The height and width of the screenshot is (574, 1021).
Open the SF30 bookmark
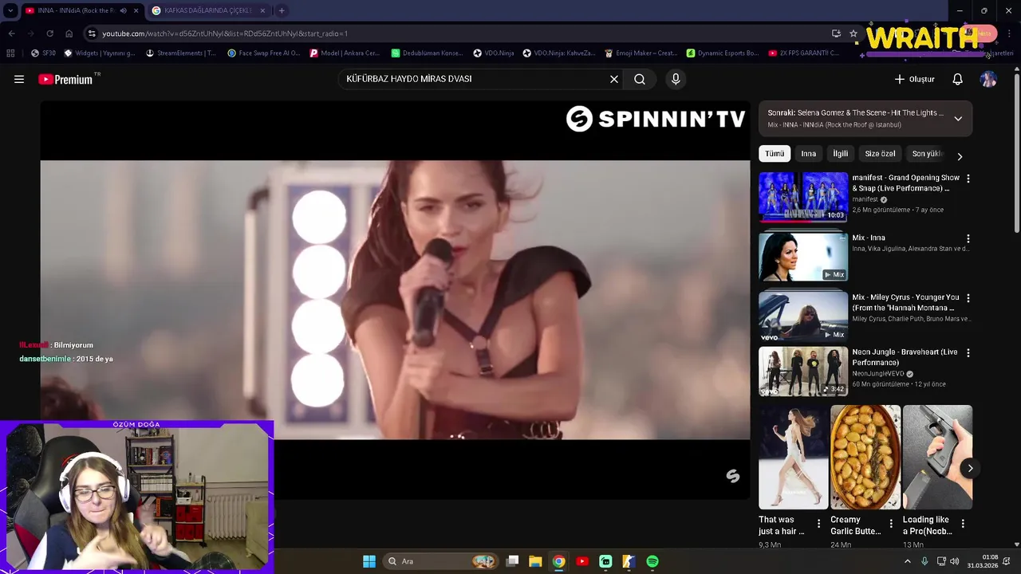(x=43, y=53)
